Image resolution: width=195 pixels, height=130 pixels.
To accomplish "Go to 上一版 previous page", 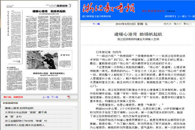I will (46, 97).
